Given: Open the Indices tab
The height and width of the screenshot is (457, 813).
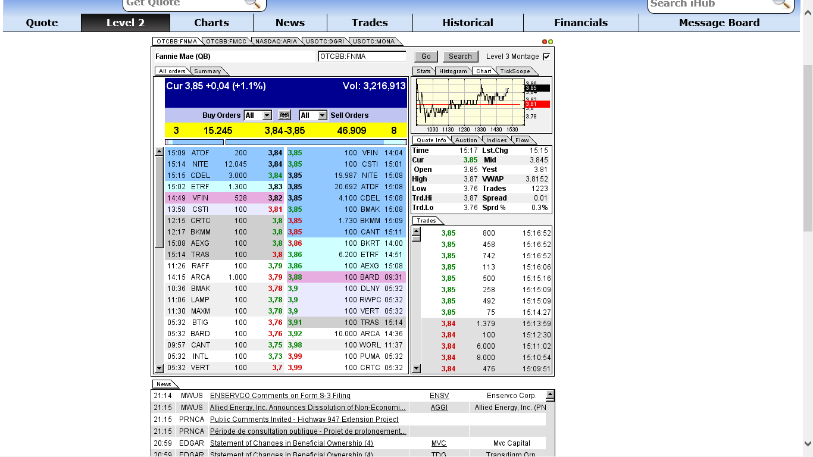Looking at the screenshot, I should pyautogui.click(x=497, y=140).
